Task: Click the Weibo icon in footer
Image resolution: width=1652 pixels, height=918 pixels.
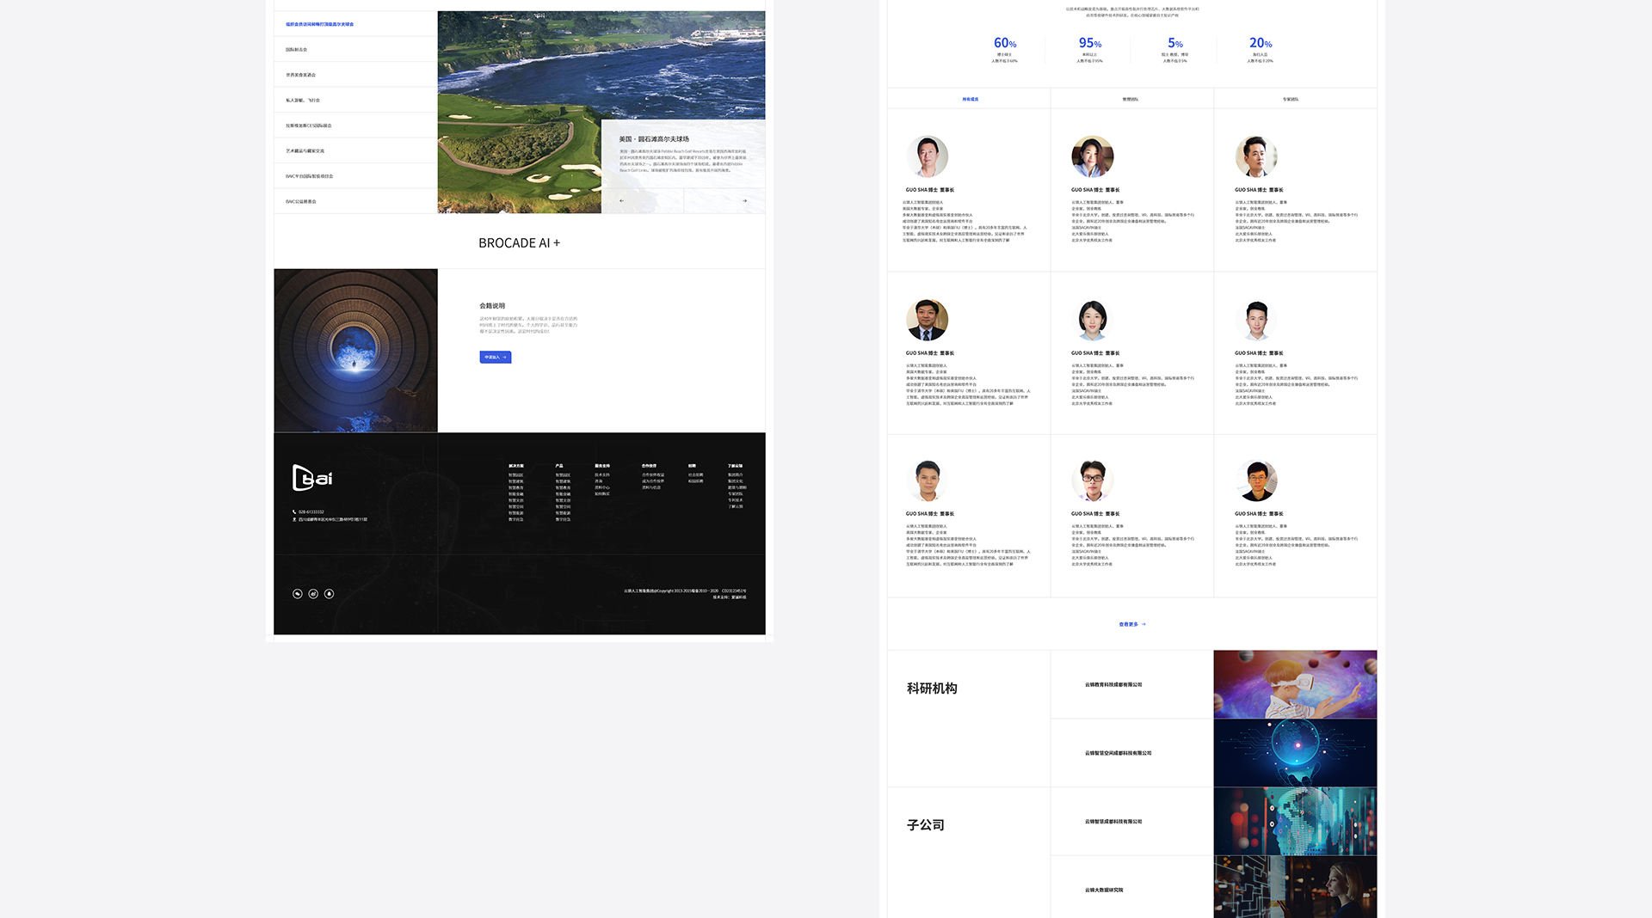Action: [x=313, y=594]
